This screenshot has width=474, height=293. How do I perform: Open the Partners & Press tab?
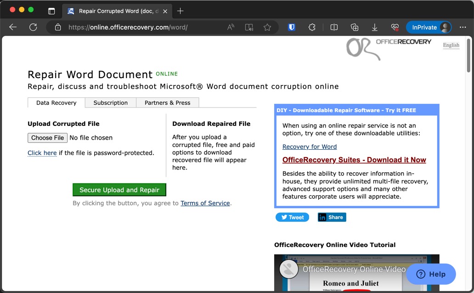click(x=167, y=102)
